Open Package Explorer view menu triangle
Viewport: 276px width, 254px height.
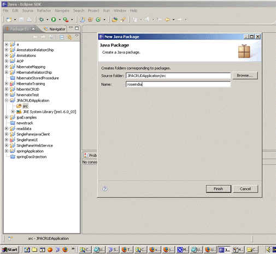pos(77,36)
